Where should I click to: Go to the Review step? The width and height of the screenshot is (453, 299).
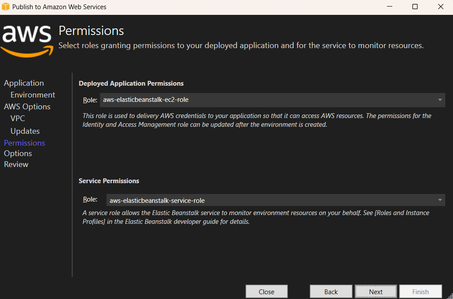click(16, 164)
